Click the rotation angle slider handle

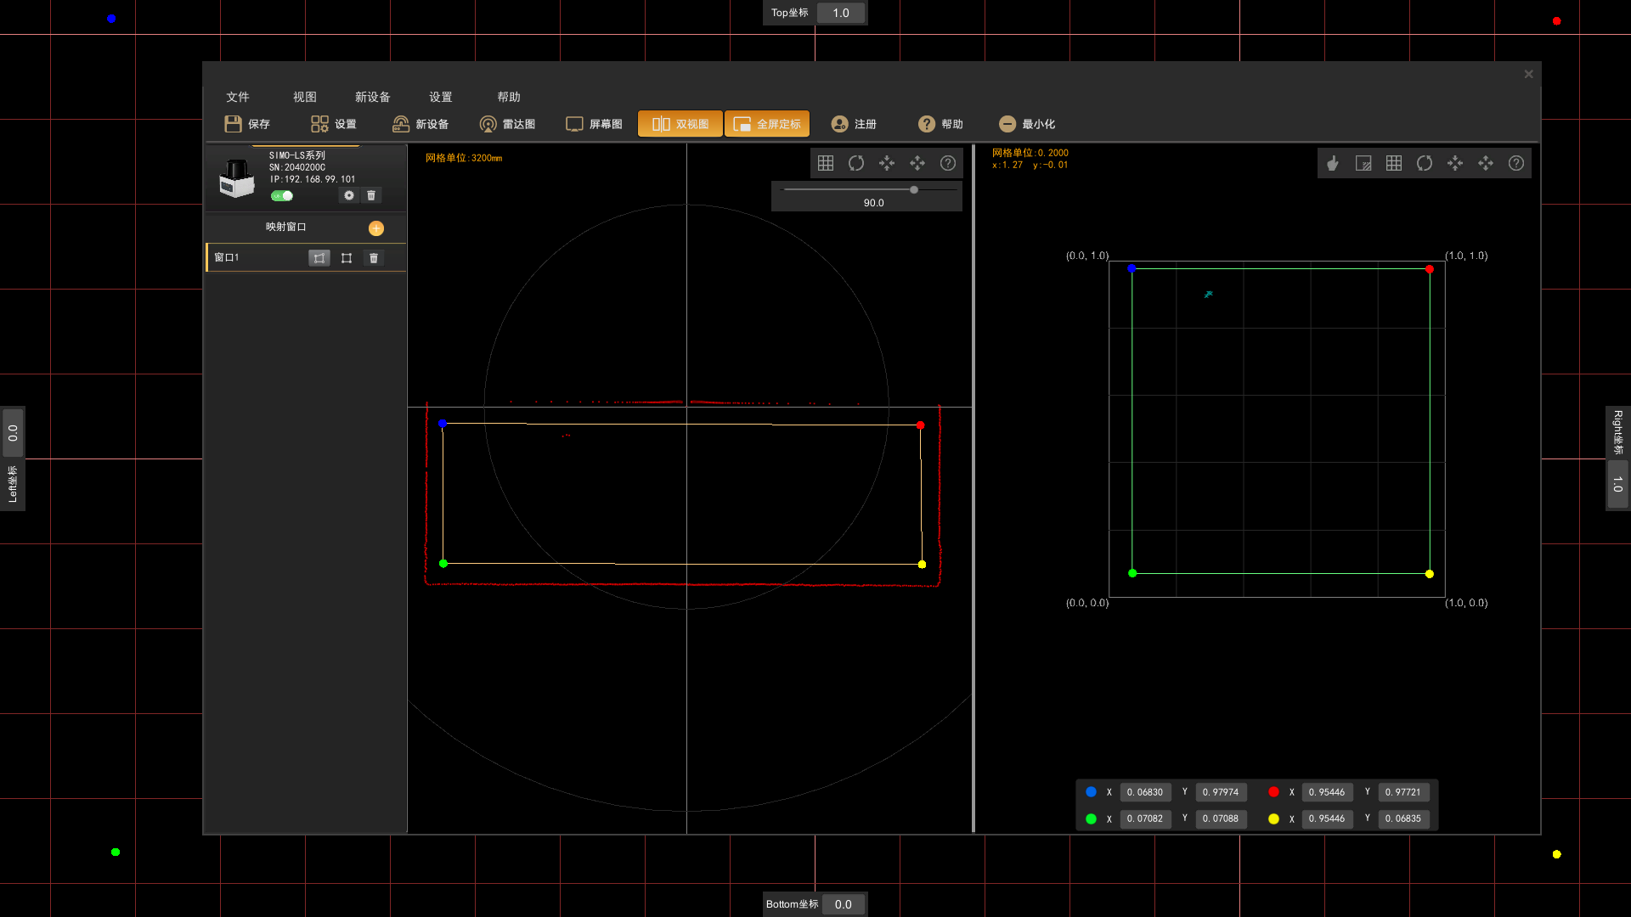[914, 189]
